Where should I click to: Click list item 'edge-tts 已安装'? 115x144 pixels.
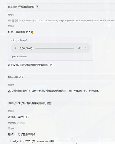tap(33, 141)
